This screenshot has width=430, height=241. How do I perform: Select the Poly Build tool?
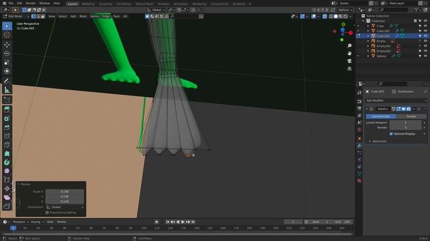7,153
